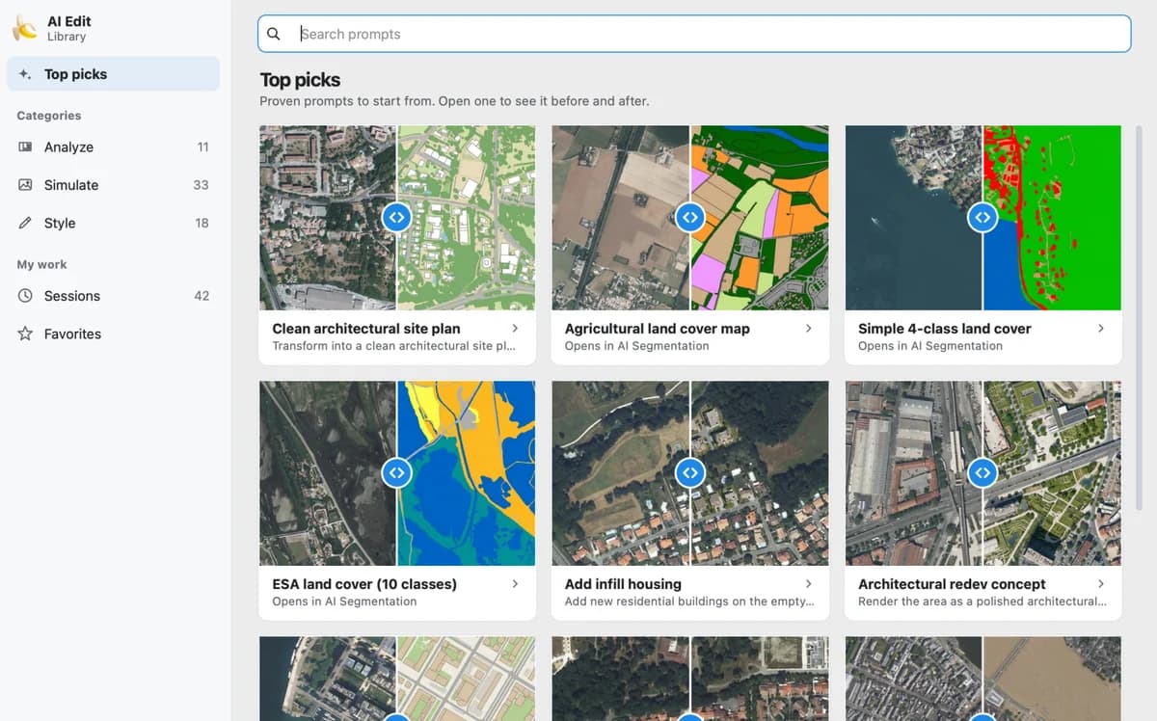Click the Sessions clock icon
The image size is (1157, 721).
25,296
